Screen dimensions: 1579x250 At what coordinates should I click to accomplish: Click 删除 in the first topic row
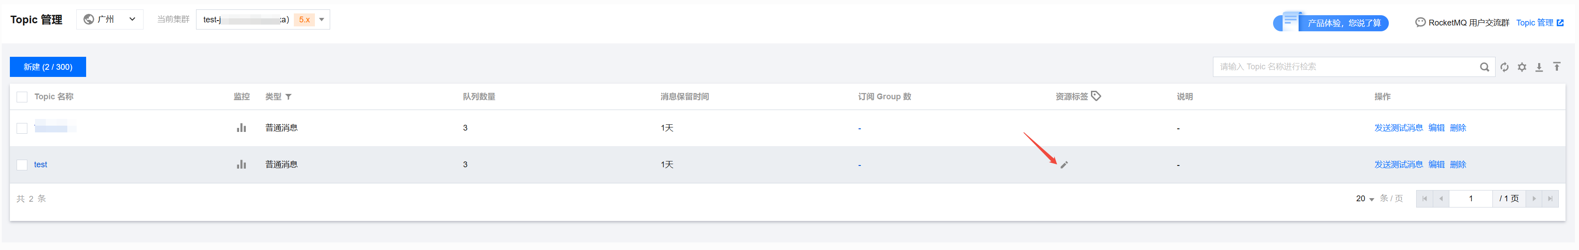(x=1457, y=128)
